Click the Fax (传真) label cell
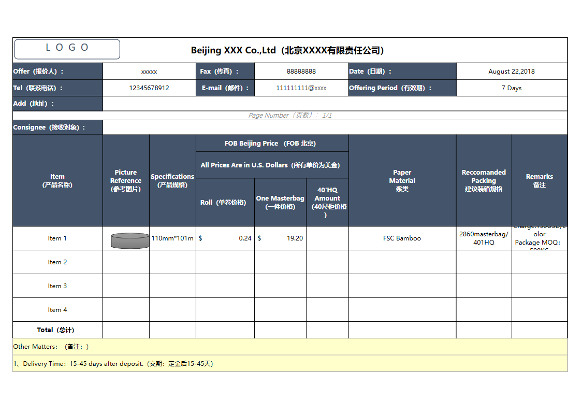The image size is (582, 412). tap(225, 72)
